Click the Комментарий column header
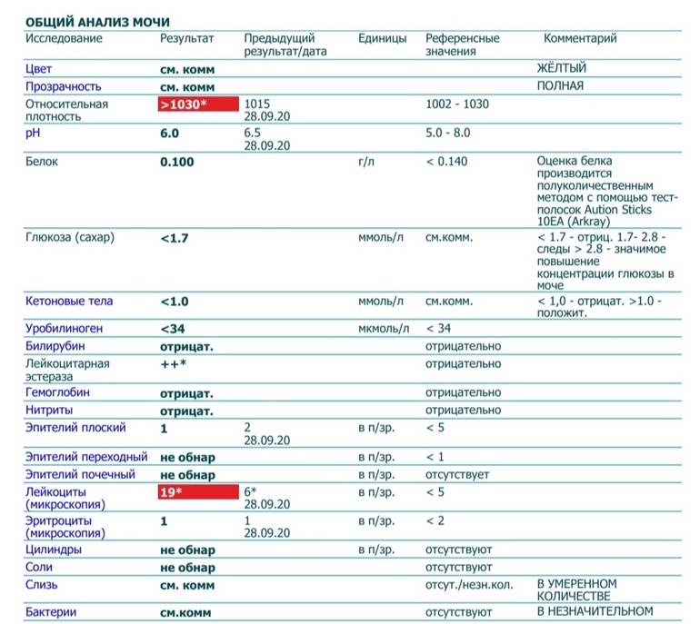Viewport: 700px width, 624px height. coord(580,39)
